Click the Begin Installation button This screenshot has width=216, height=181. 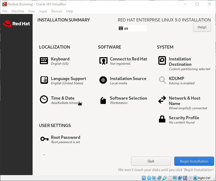coord(194,161)
